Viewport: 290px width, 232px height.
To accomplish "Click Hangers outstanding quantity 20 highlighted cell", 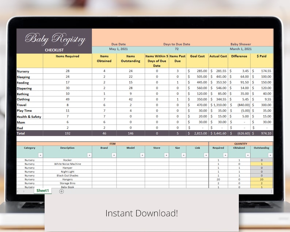I will (x=262, y=179).
